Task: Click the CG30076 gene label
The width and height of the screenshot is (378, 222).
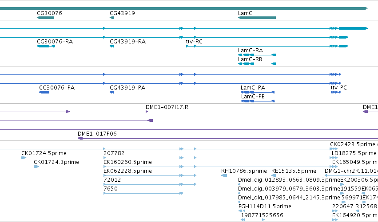Action: coord(49,13)
